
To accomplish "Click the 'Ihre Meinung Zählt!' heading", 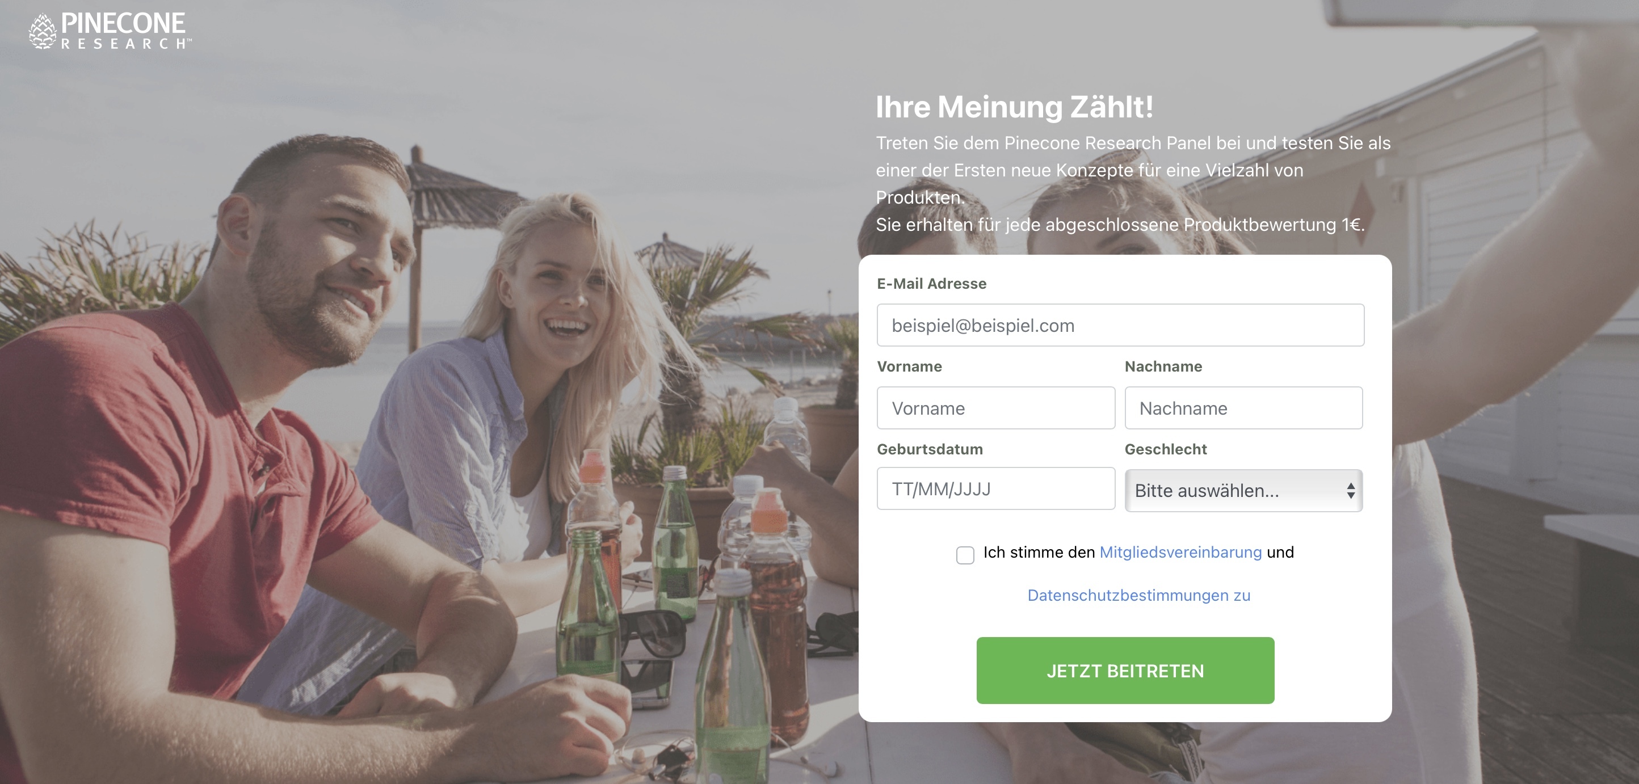I will pos(1014,107).
